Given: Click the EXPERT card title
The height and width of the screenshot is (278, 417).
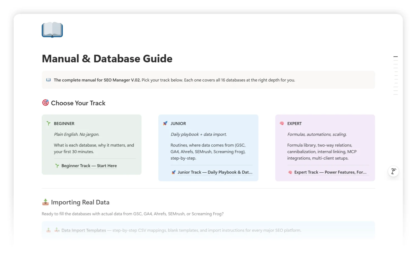Looking at the screenshot, I should [294, 123].
